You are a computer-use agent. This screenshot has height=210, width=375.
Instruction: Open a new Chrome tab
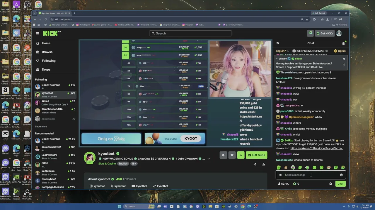[x=74, y=13]
